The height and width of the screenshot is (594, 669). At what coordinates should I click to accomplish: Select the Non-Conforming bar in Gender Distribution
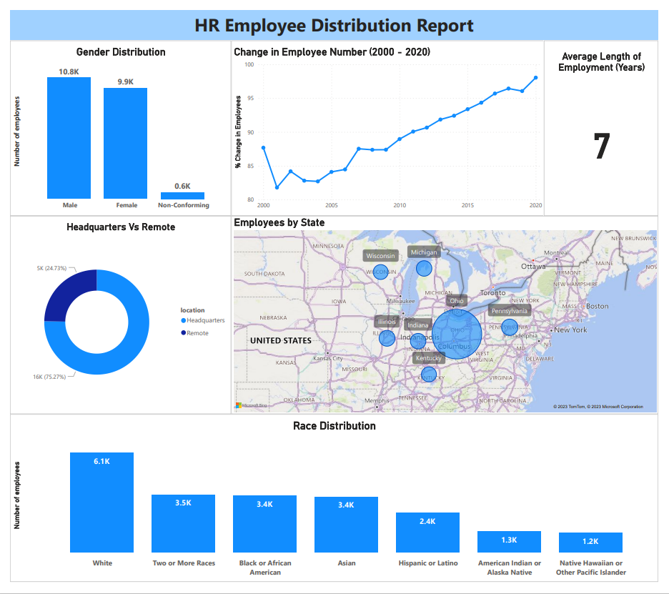[183, 197]
